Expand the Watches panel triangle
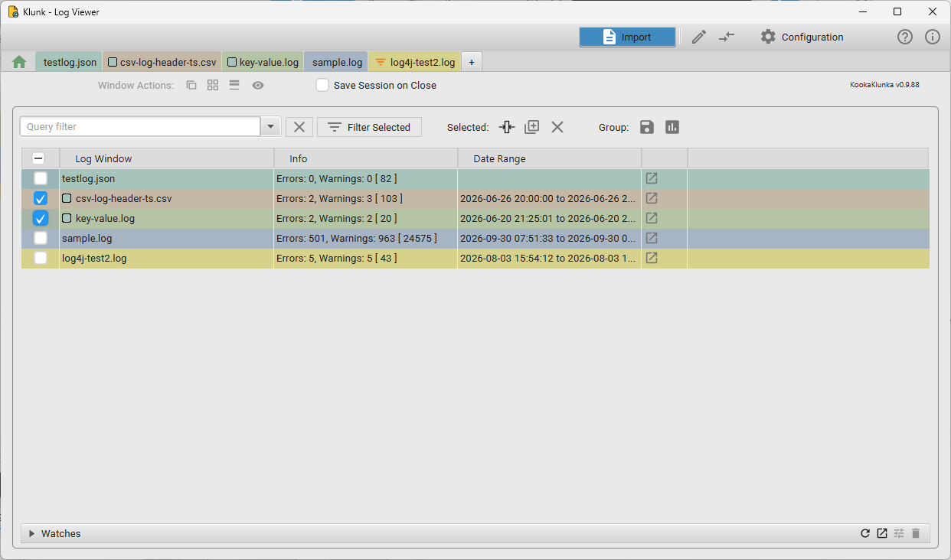 pos(31,534)
